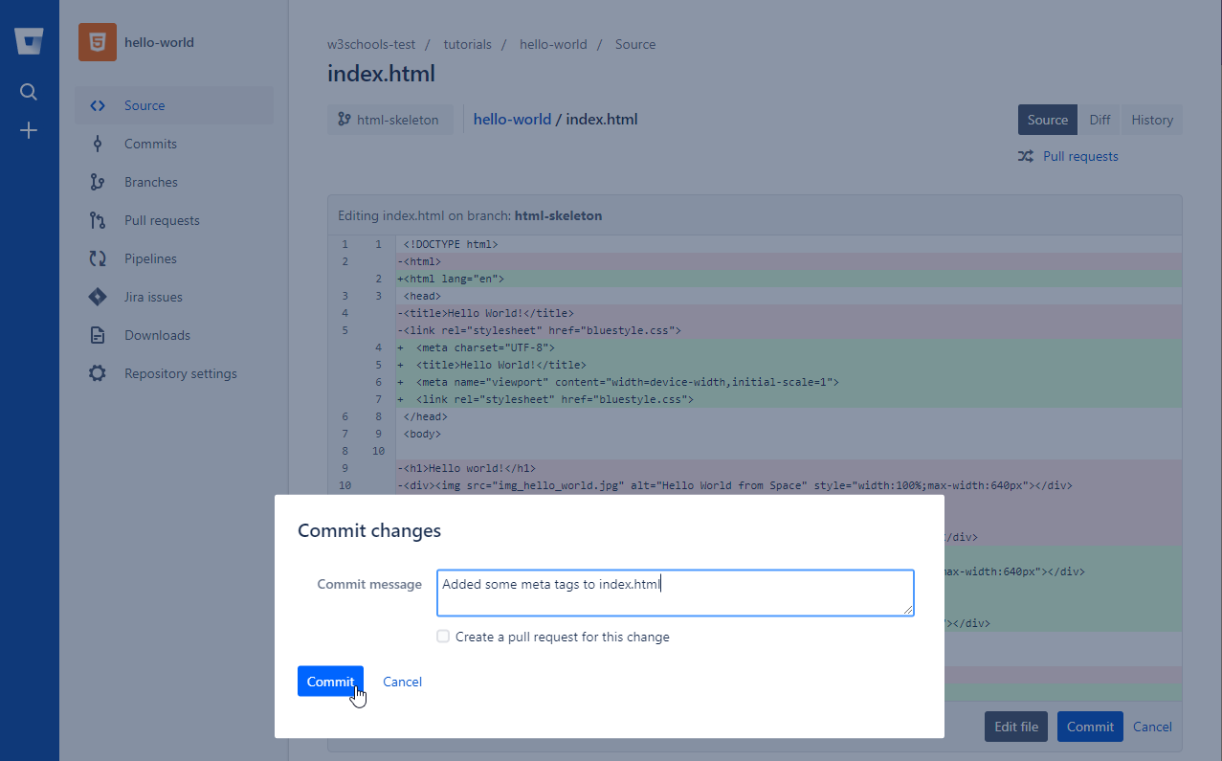This screenshot has height=761, width=1222.
Task: Click the Commits icon in sidebar
Action: [x=97, y=144]
